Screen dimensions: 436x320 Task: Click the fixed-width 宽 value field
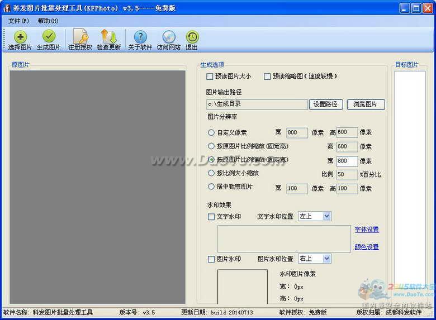[x=347, y=161]
